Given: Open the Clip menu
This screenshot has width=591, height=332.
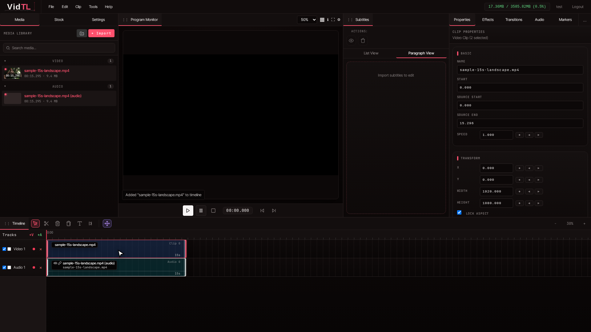Looking at the screenshot, I should coord(78,7).
